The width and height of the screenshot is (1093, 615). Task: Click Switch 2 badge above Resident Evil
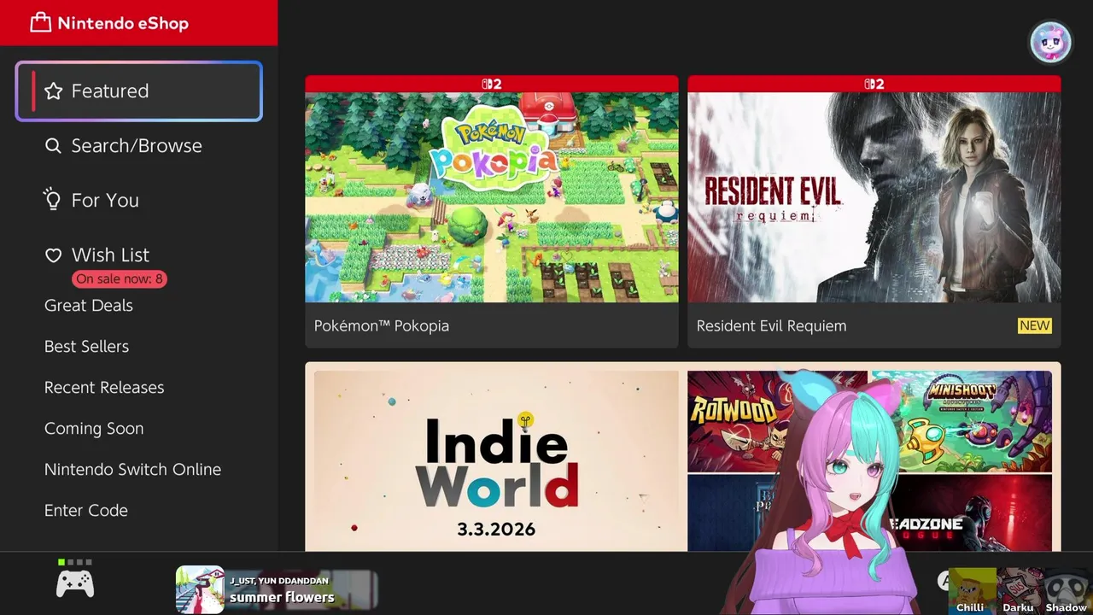point(874,84)
